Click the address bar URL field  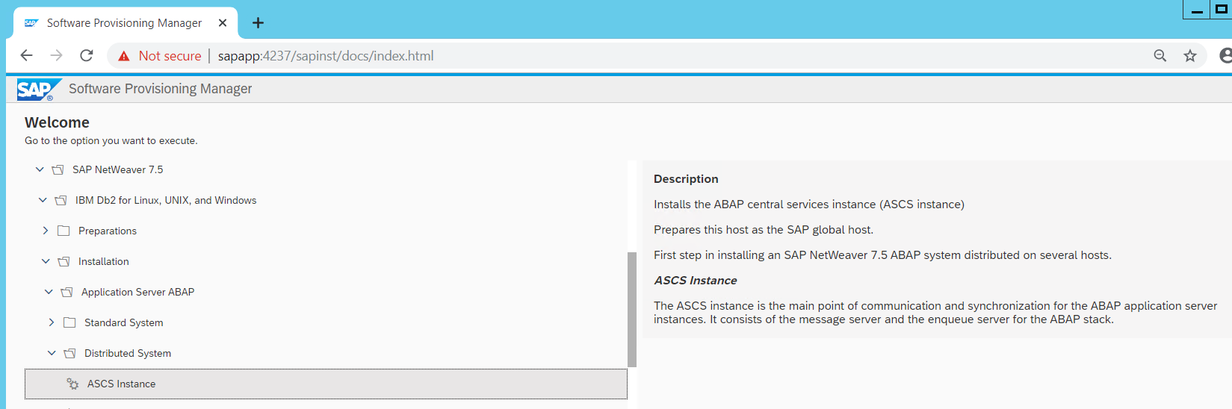pyautogui.click(x=598, y=56)
